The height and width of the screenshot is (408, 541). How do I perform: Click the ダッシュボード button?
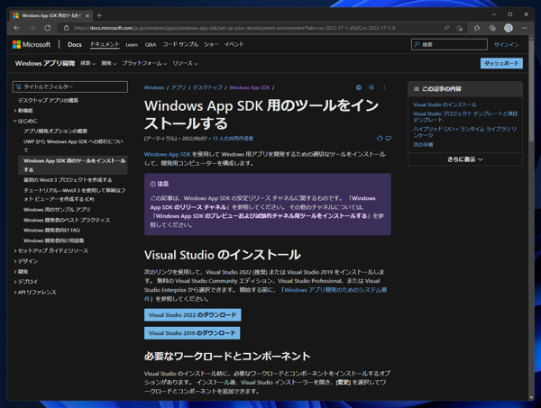tap(501, 63)
